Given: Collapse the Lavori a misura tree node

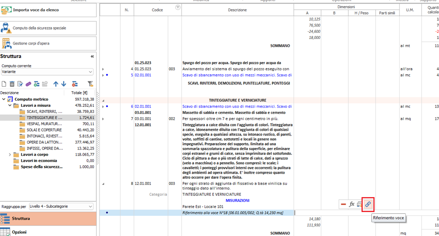Looking at the screenshot, I should click(10, 105).
